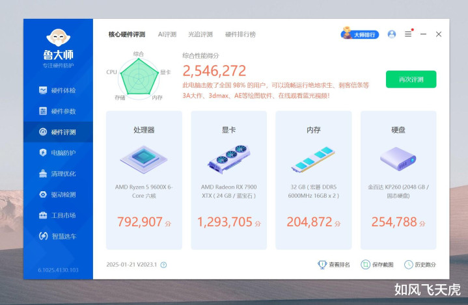Switch to the 光追评测 tab

click(200, 34)
